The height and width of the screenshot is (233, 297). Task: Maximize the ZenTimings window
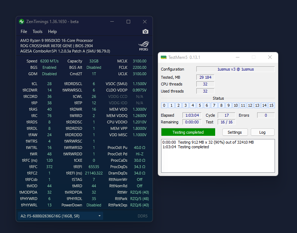pos(128,22)
